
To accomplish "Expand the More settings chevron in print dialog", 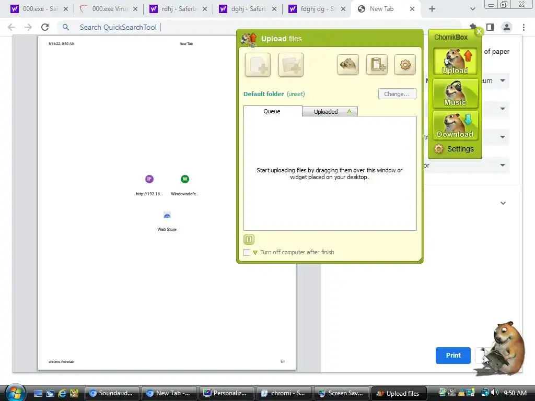I will (x=503, y=203).
